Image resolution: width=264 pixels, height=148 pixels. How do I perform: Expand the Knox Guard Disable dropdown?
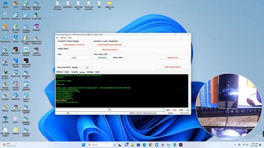[x=77, y=67]
